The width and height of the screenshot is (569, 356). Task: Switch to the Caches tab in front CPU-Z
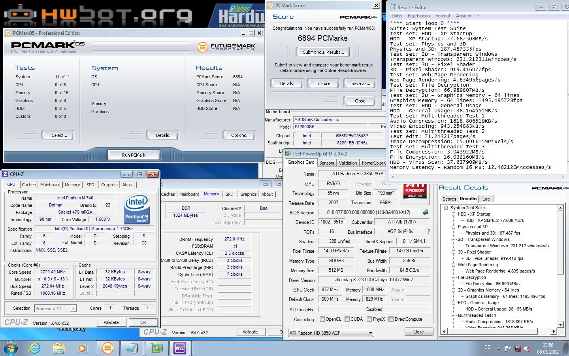pyautogui.click(x=29, y=185)
